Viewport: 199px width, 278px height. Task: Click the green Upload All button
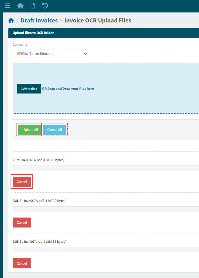click(30, 130)
